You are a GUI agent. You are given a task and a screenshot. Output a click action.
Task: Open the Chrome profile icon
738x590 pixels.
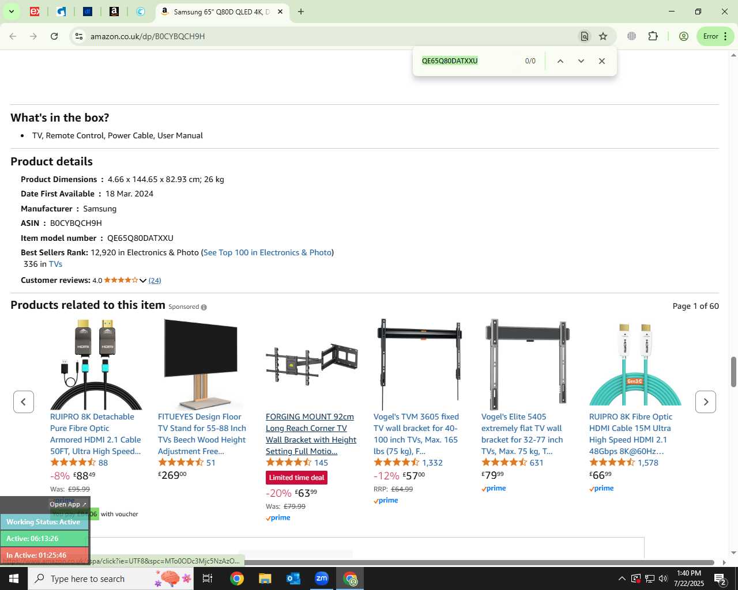pos(684,36)
